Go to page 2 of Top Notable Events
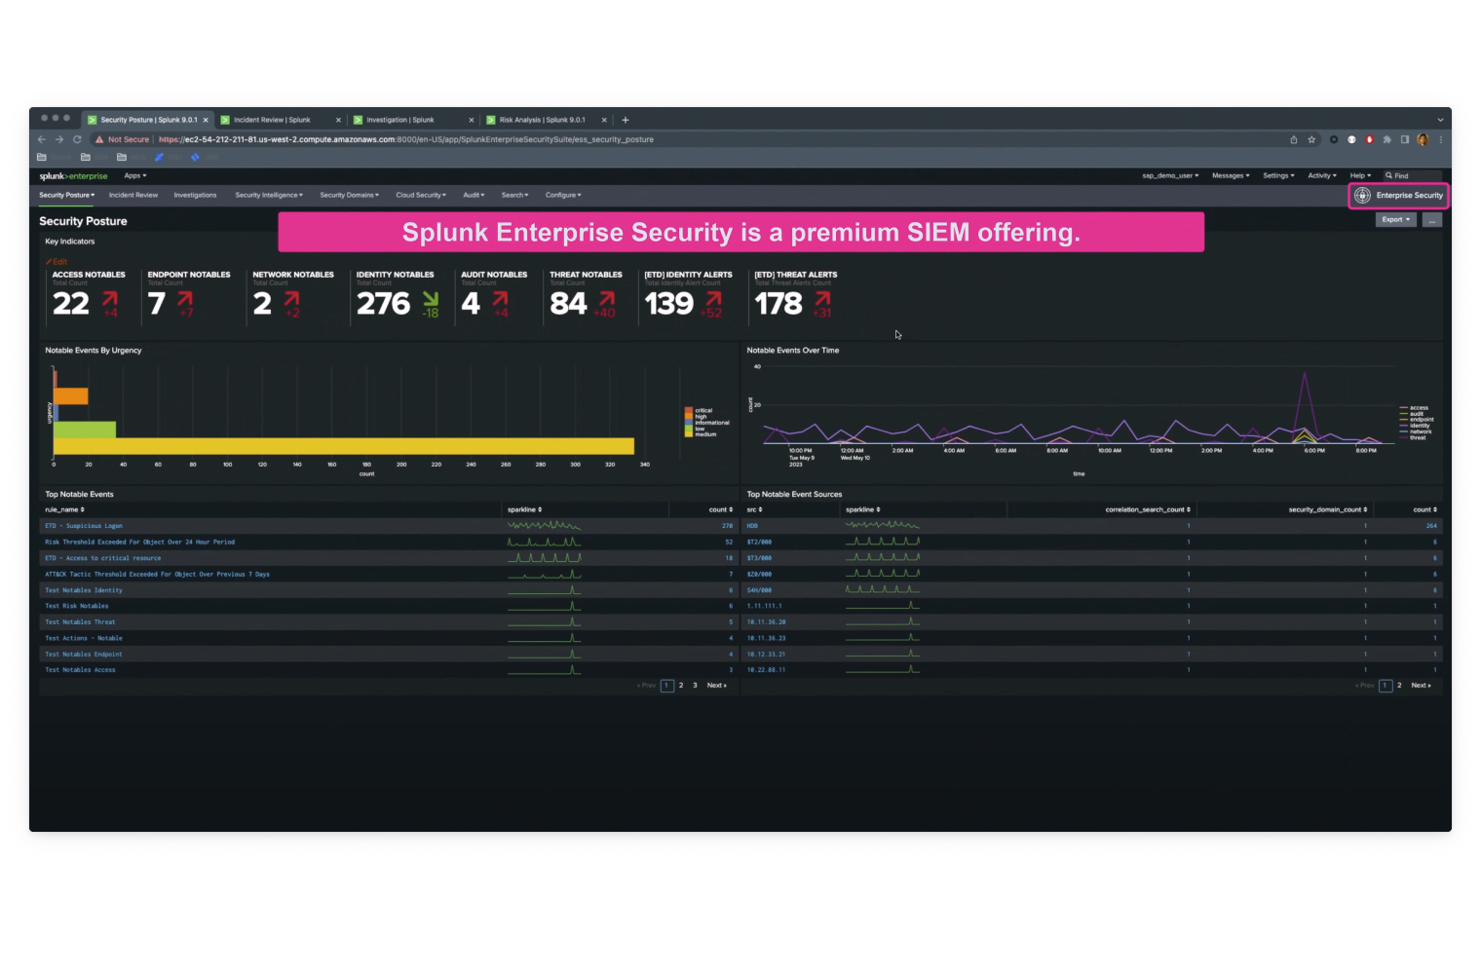This screenshot has height=974, width=1481. [x=681, y=686]
